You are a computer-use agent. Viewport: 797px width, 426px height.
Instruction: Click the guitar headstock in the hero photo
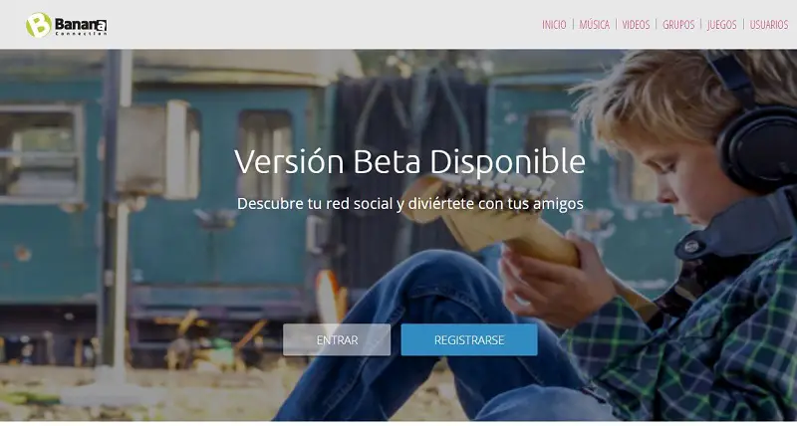point(483,203)
